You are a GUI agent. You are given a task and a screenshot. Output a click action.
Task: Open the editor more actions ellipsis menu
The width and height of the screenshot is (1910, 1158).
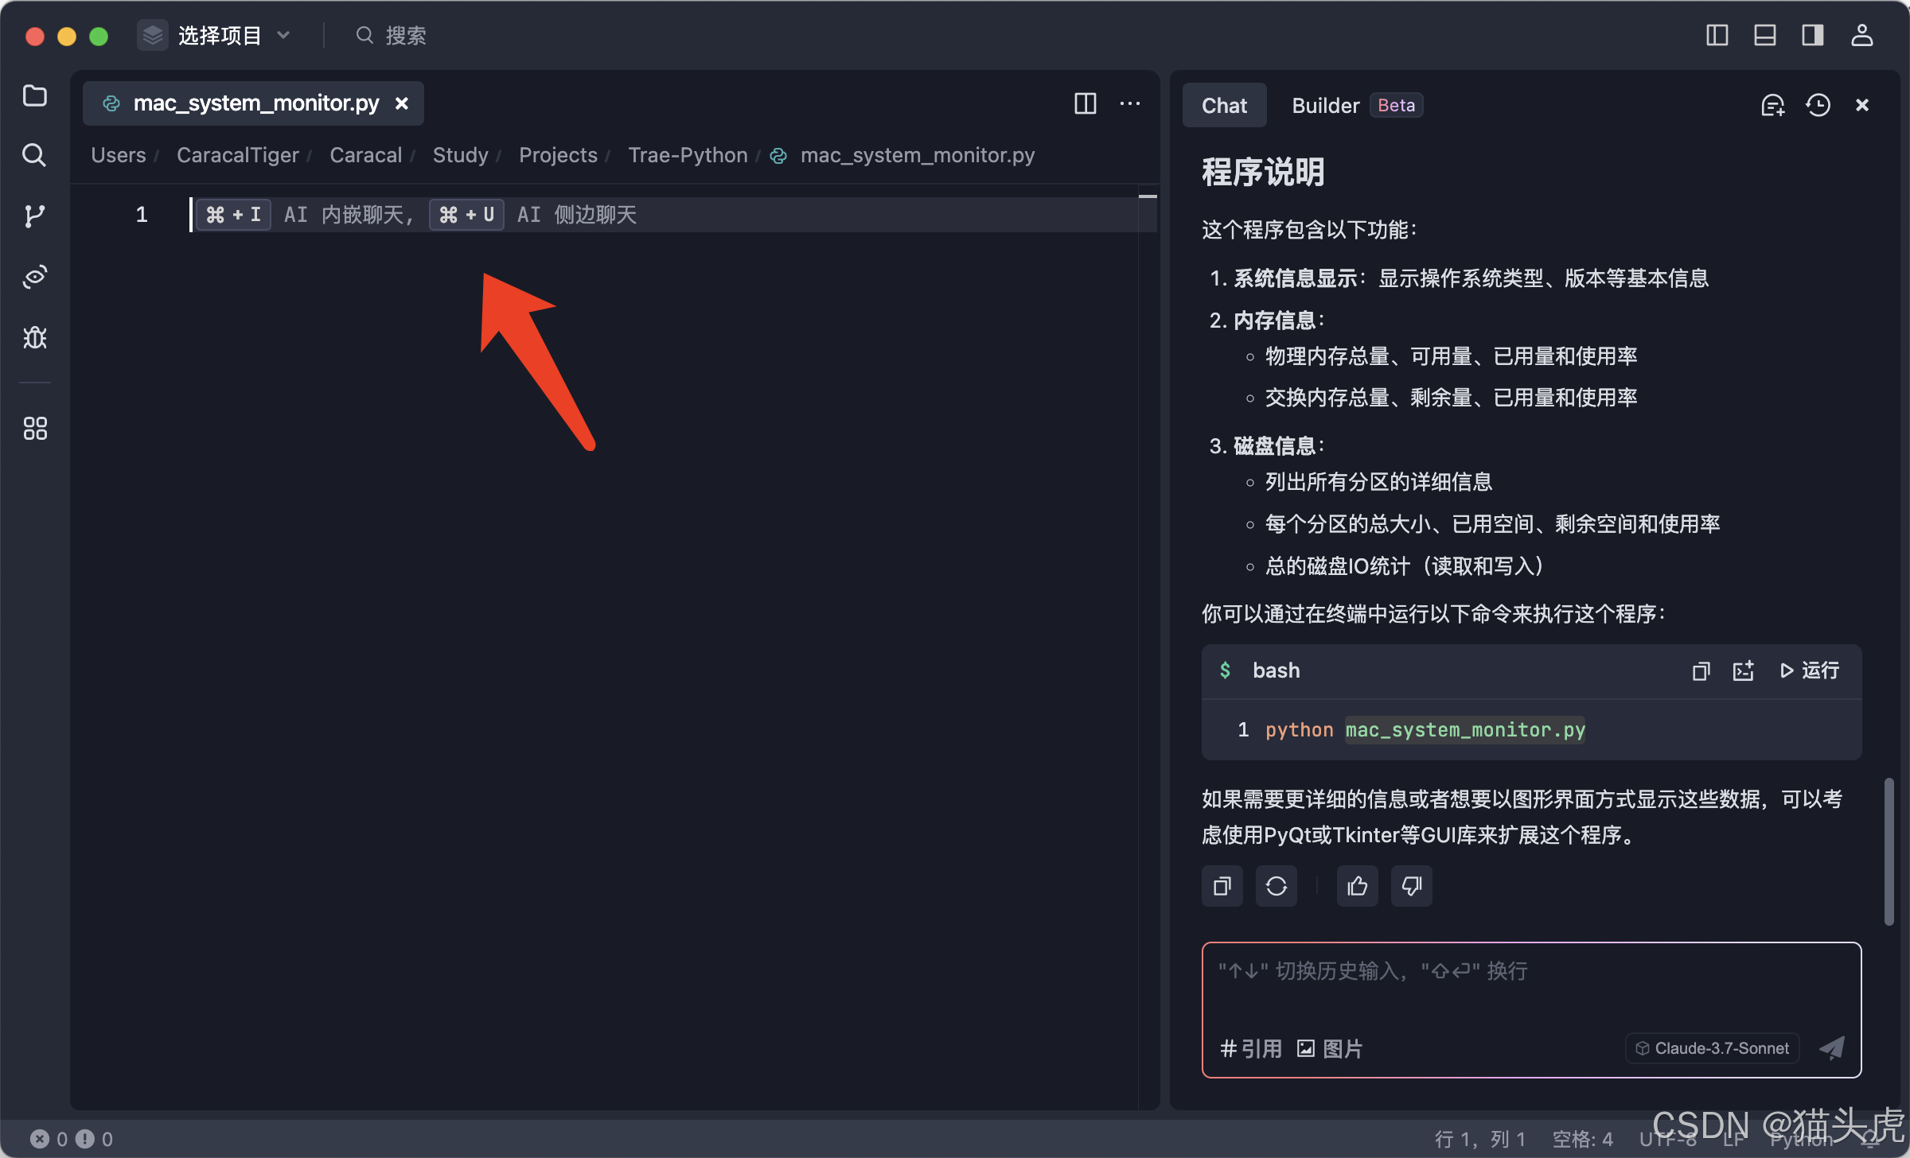coord(1130,103)
